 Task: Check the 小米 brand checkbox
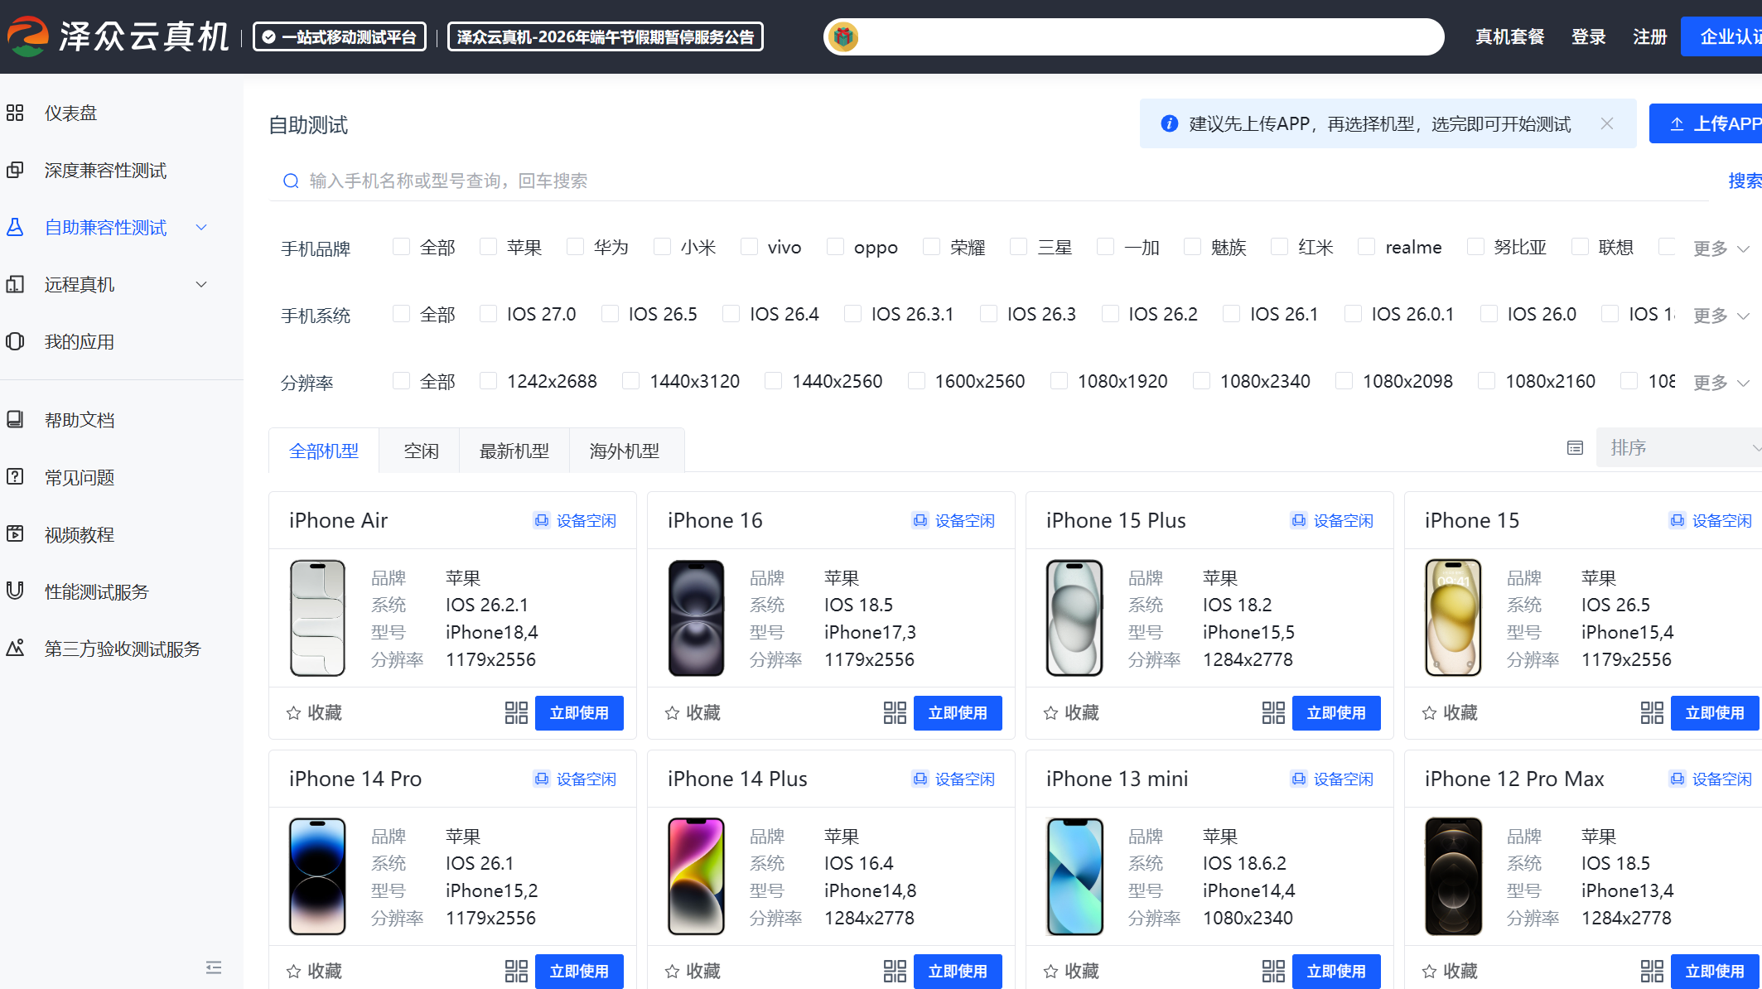tap(663, 247)
